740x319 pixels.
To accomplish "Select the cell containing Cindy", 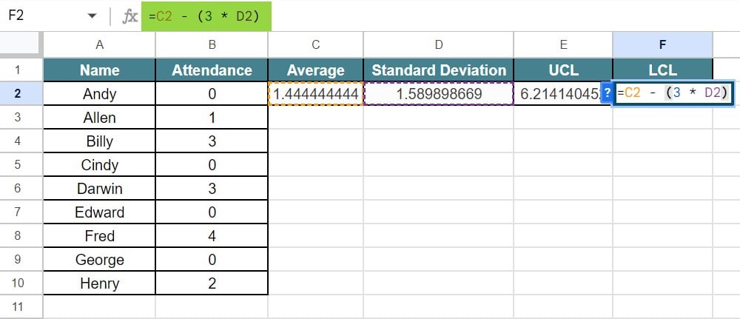I will pos(99,164).
